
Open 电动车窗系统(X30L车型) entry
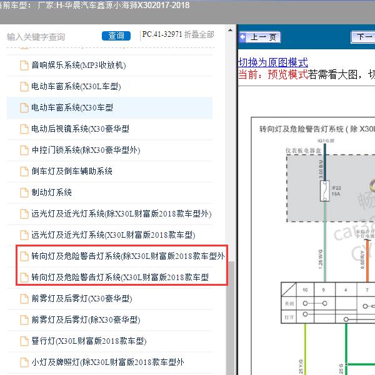(76, 87)
